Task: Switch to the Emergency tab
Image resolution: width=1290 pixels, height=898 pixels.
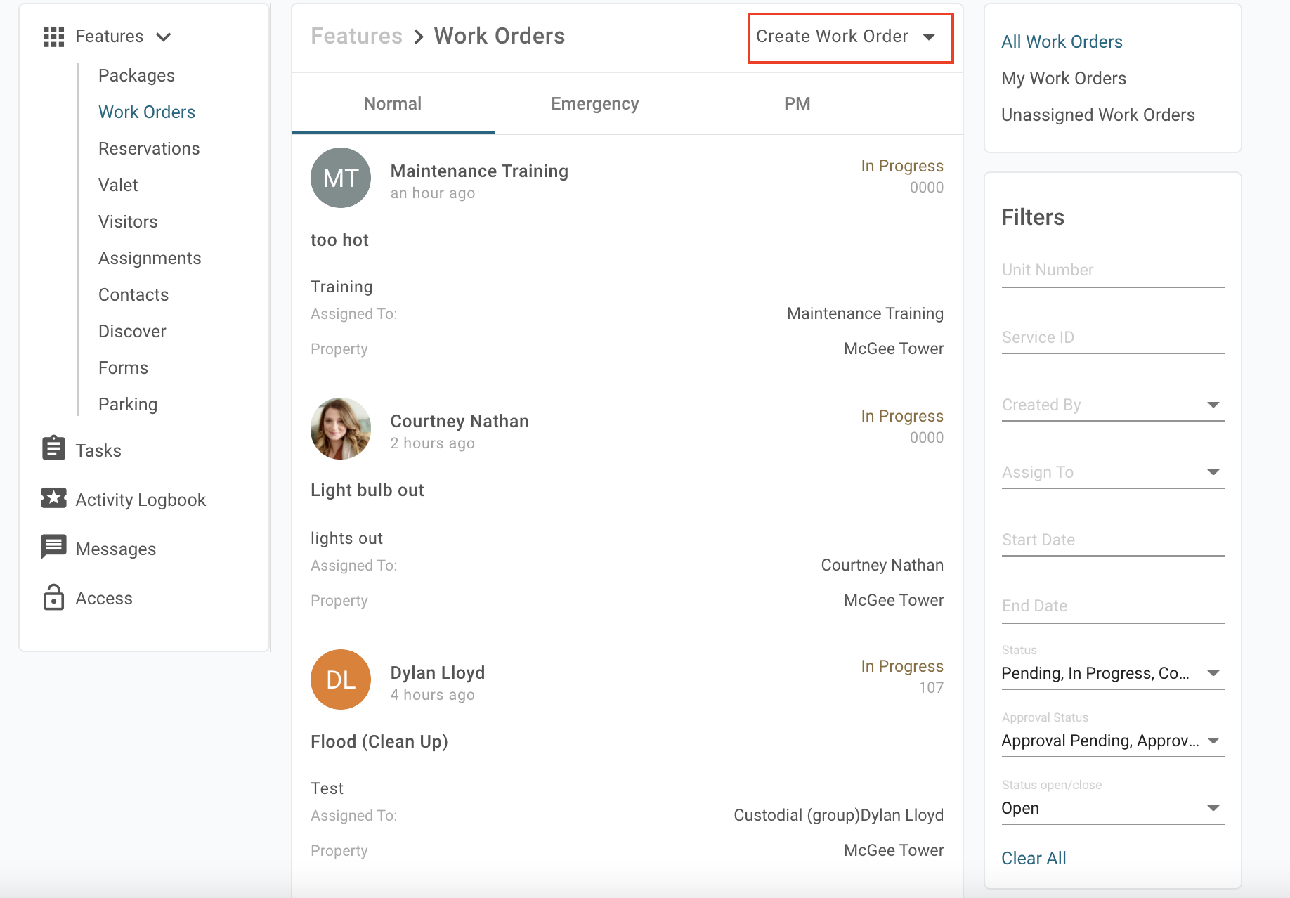Action: click(x=594, y=104)
